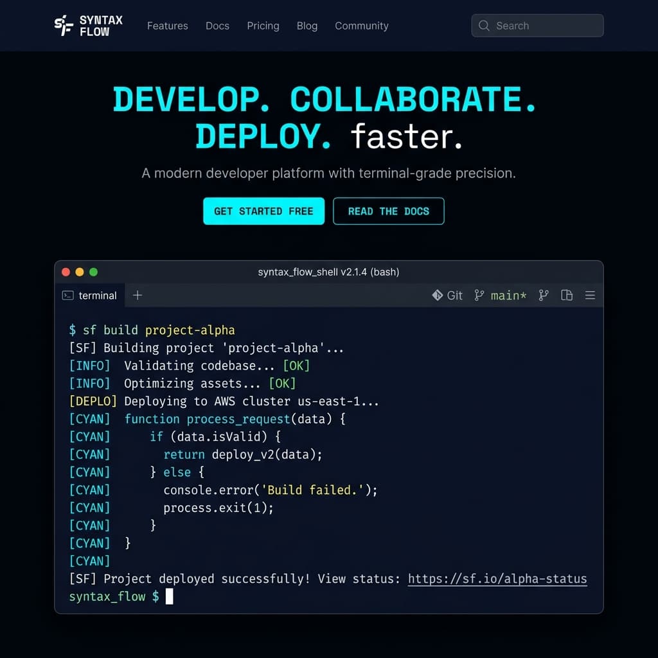The height and width of the screenshot is (658, 658).
Task: Open the sf.io/alpha-status link
Action: (497, 579)
